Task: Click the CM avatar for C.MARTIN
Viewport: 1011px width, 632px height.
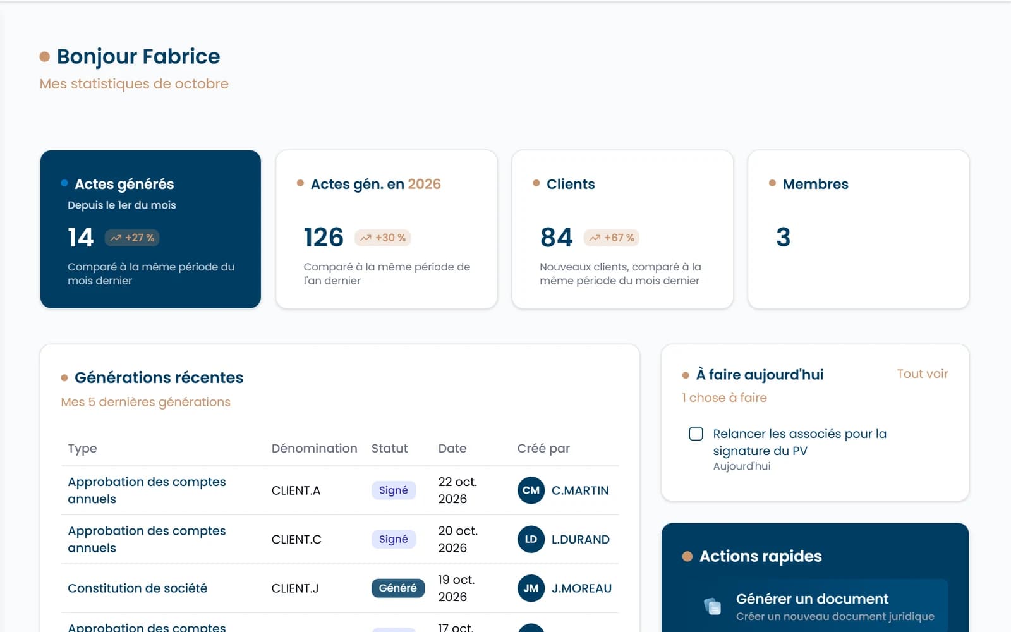Action: [531, 490]
